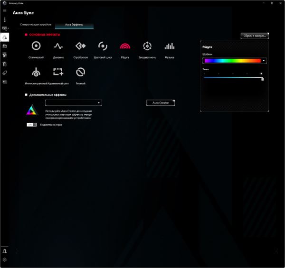The width and height of the screenshot is (285, 268).
Task: Select the Smart effect icon
Action: 36,72
